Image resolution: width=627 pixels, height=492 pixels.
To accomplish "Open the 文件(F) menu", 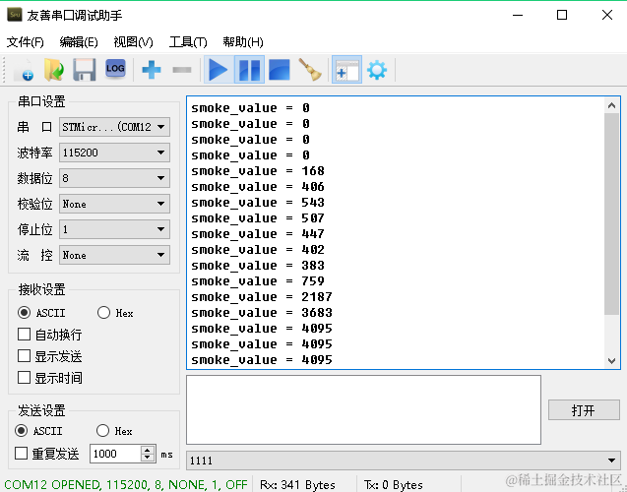I will (26, 41).
